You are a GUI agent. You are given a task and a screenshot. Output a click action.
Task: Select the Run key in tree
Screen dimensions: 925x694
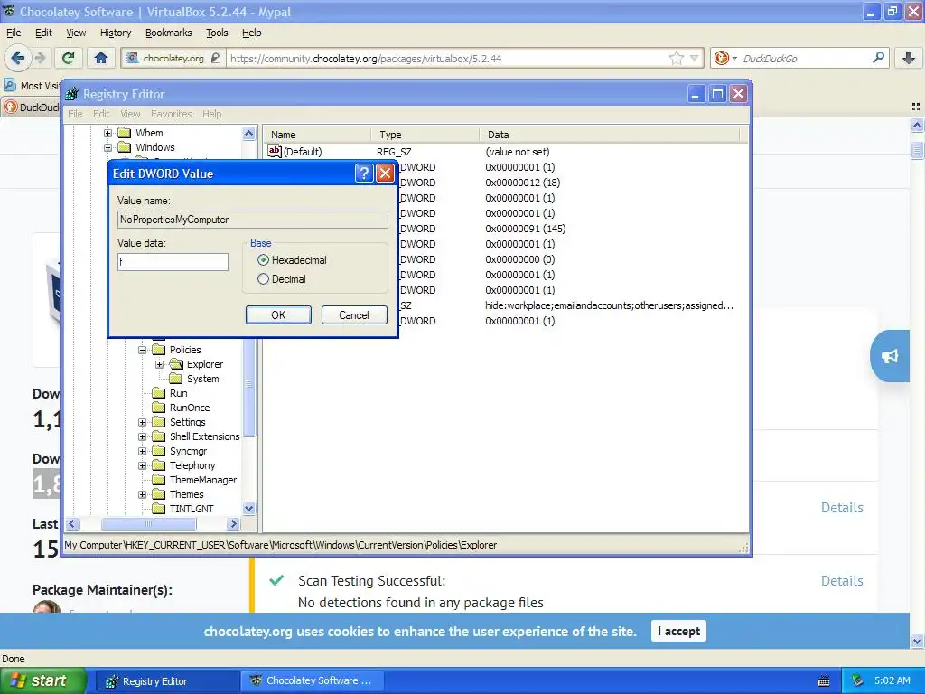pyautogui.click(x=178, y=393)
